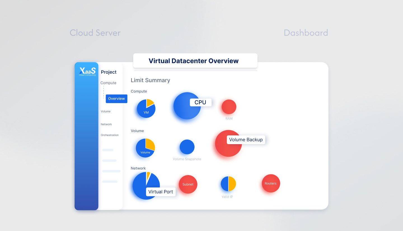Select the VM usage pie chart
The height and width of the screenshot is (231, 403).
coord(146,108)
